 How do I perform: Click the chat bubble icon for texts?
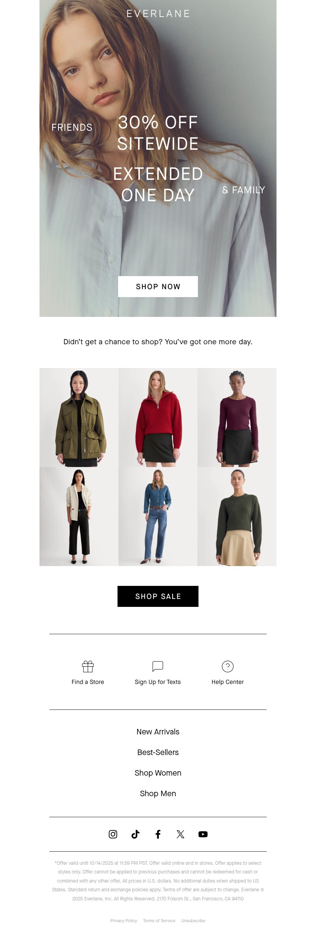tap(158, 666)
